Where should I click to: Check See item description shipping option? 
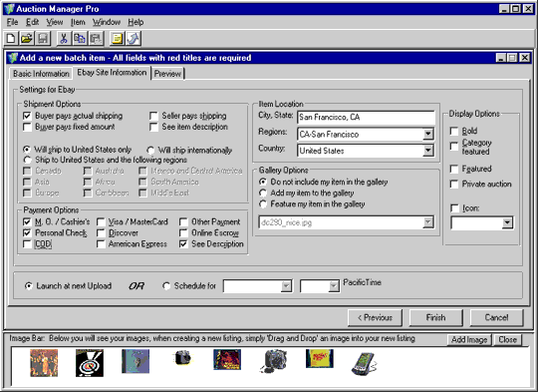(153, 127)
